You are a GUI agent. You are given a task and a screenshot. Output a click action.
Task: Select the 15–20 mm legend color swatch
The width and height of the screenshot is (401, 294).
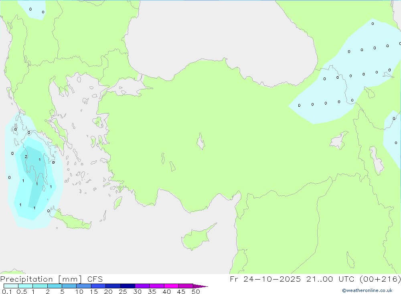pos(99,286)
